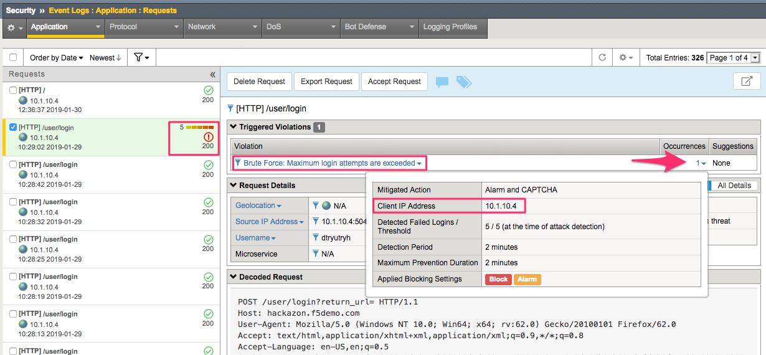
Task: Click the green check icon on the 10:28:42 request
Action: (x=208, y=165)
